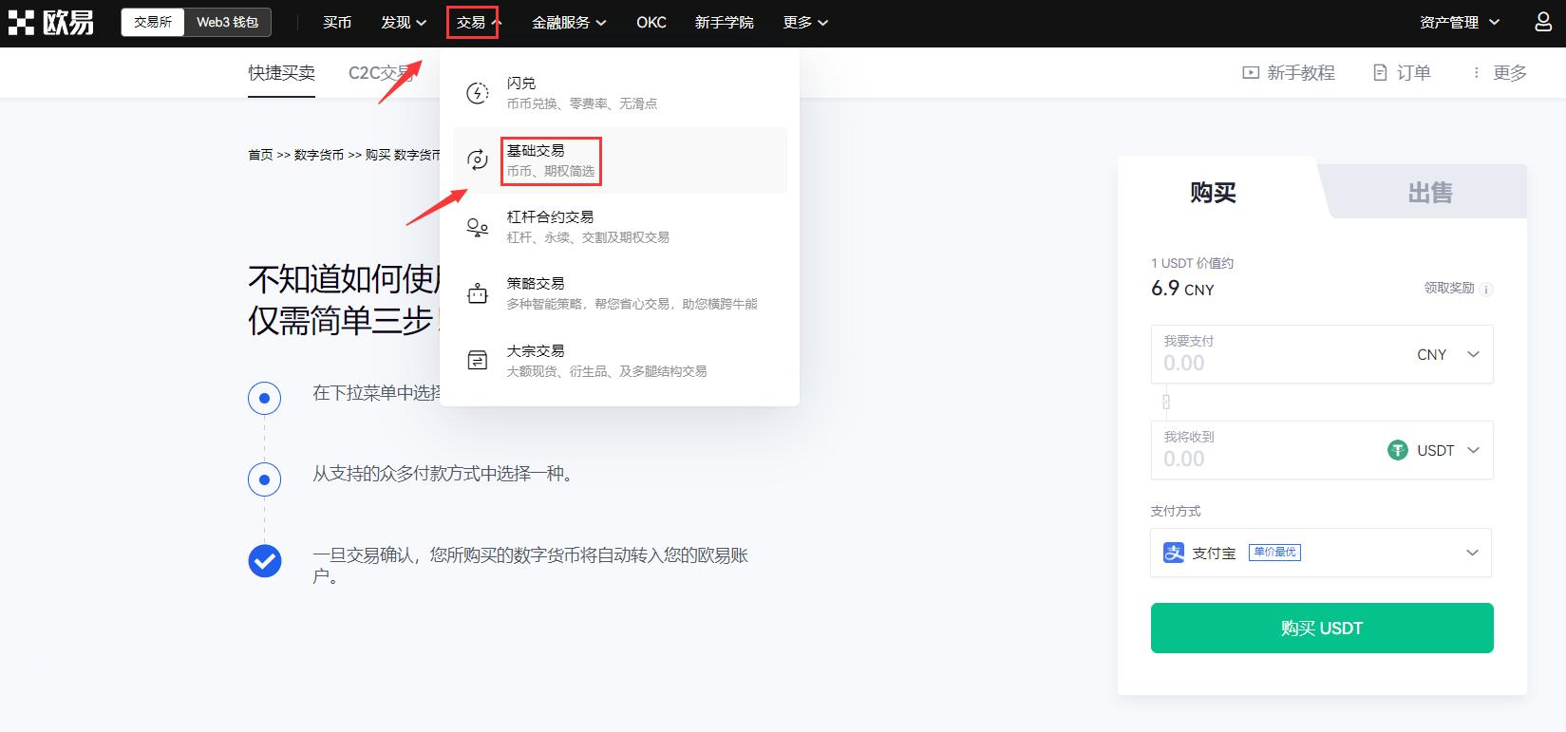Click the 杠杆合约交易 icon
The image size is (1566, 732).
[478, 227]
